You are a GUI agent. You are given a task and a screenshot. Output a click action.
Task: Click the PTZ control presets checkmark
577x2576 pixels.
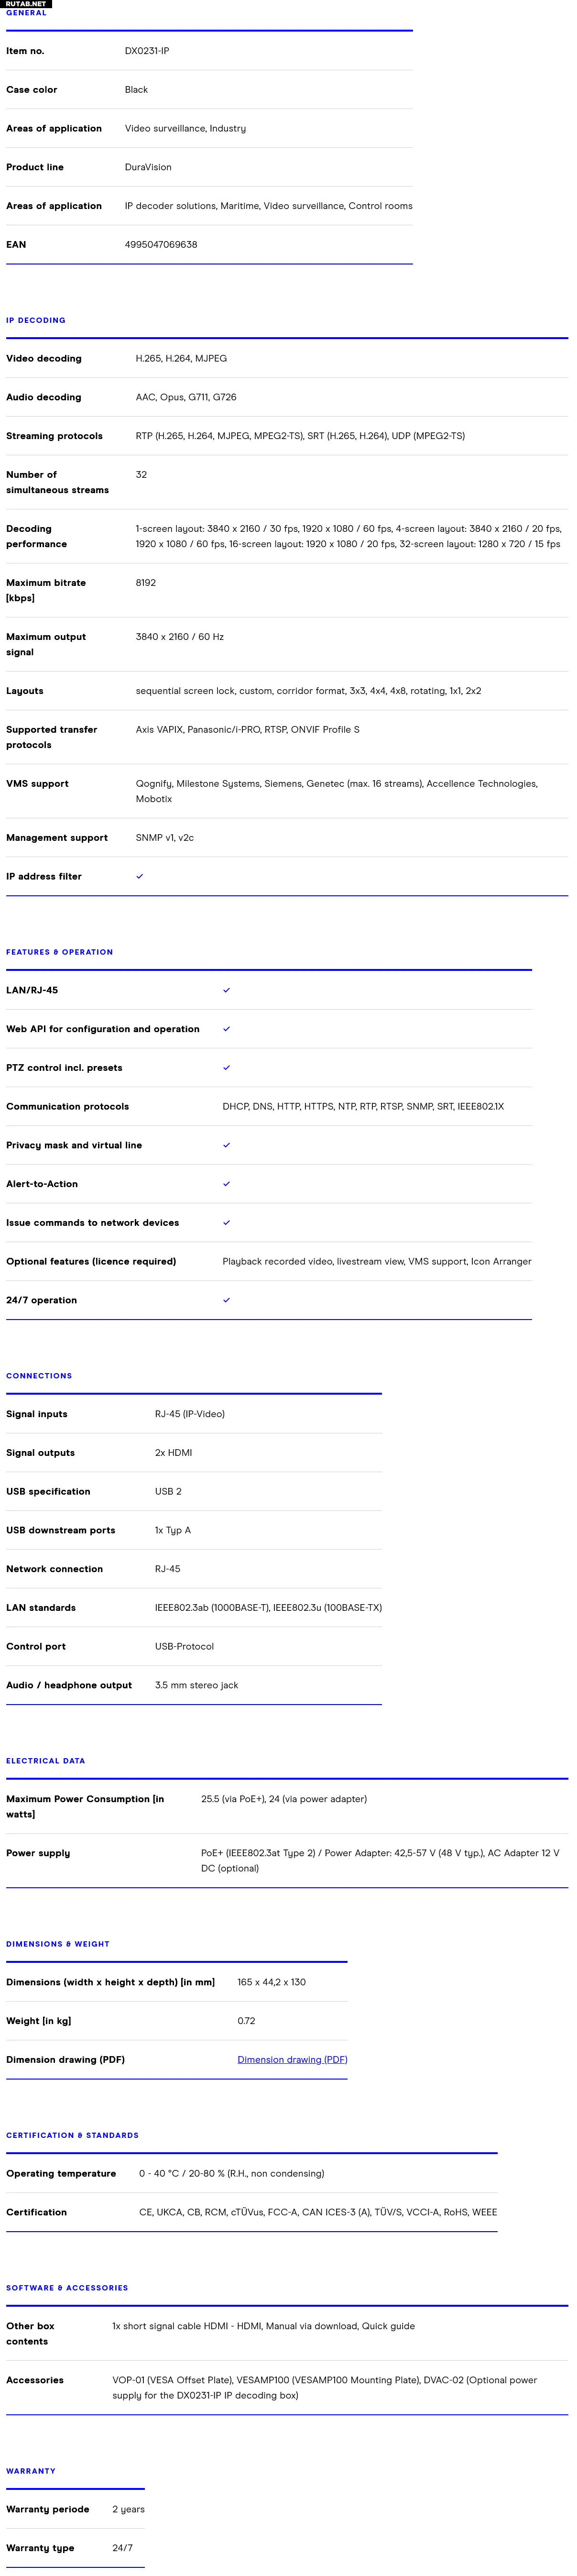pyautogui.click(x=227, y=1068)
